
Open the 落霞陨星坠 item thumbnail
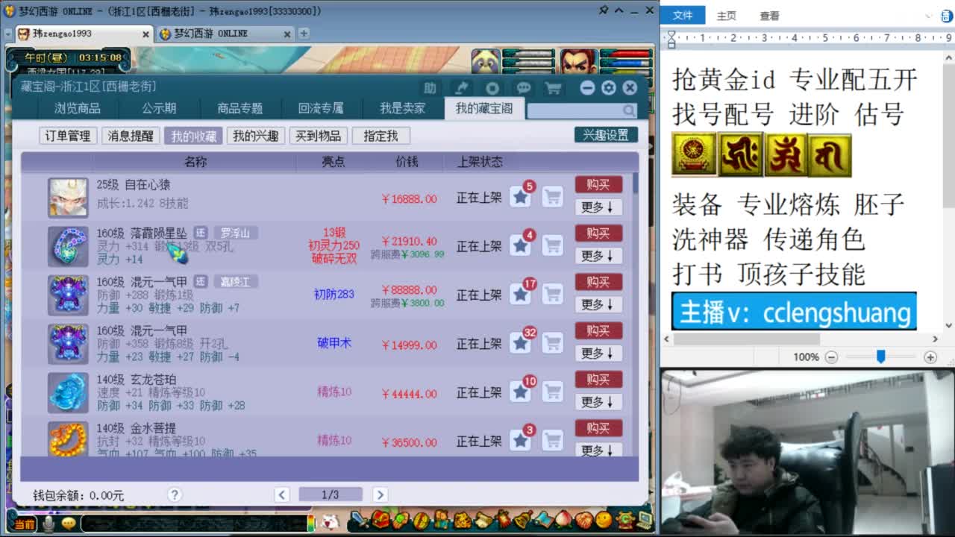point(68,246)
